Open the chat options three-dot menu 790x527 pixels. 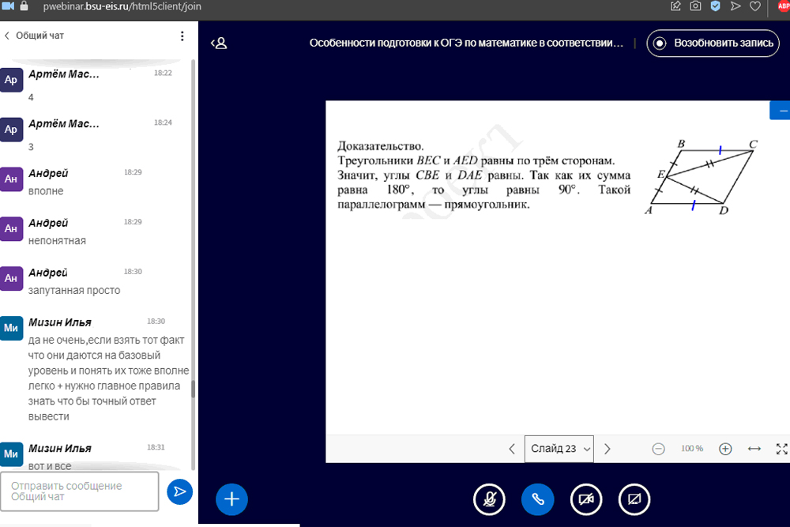[182, 36]
